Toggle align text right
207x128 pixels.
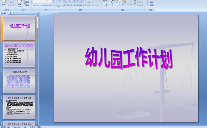click(x=71, y=5)
